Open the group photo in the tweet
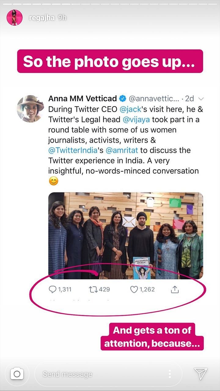The image size is (220, 391). point(126,235)
